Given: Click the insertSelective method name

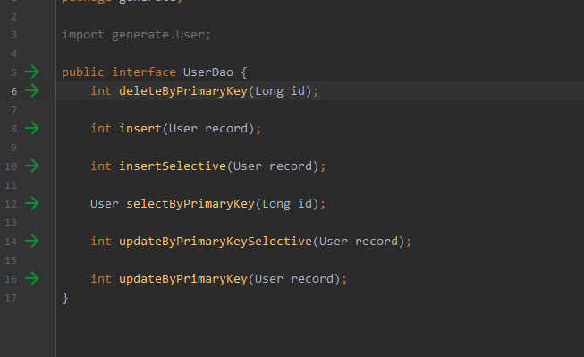Looking at the screenshot, I should [x=173, y=166].
